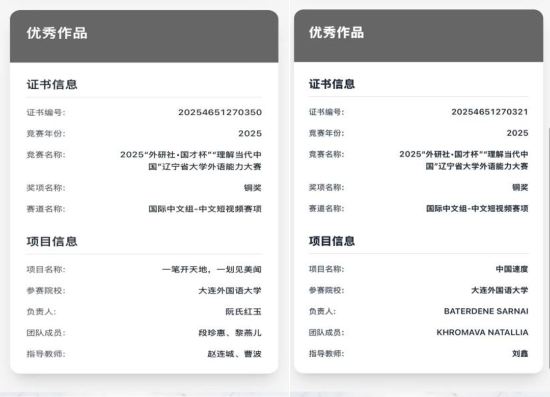Screen dimensions: 550x397
Task: Click team leader name 阮氏红玉
Action: tap(243, 312)
